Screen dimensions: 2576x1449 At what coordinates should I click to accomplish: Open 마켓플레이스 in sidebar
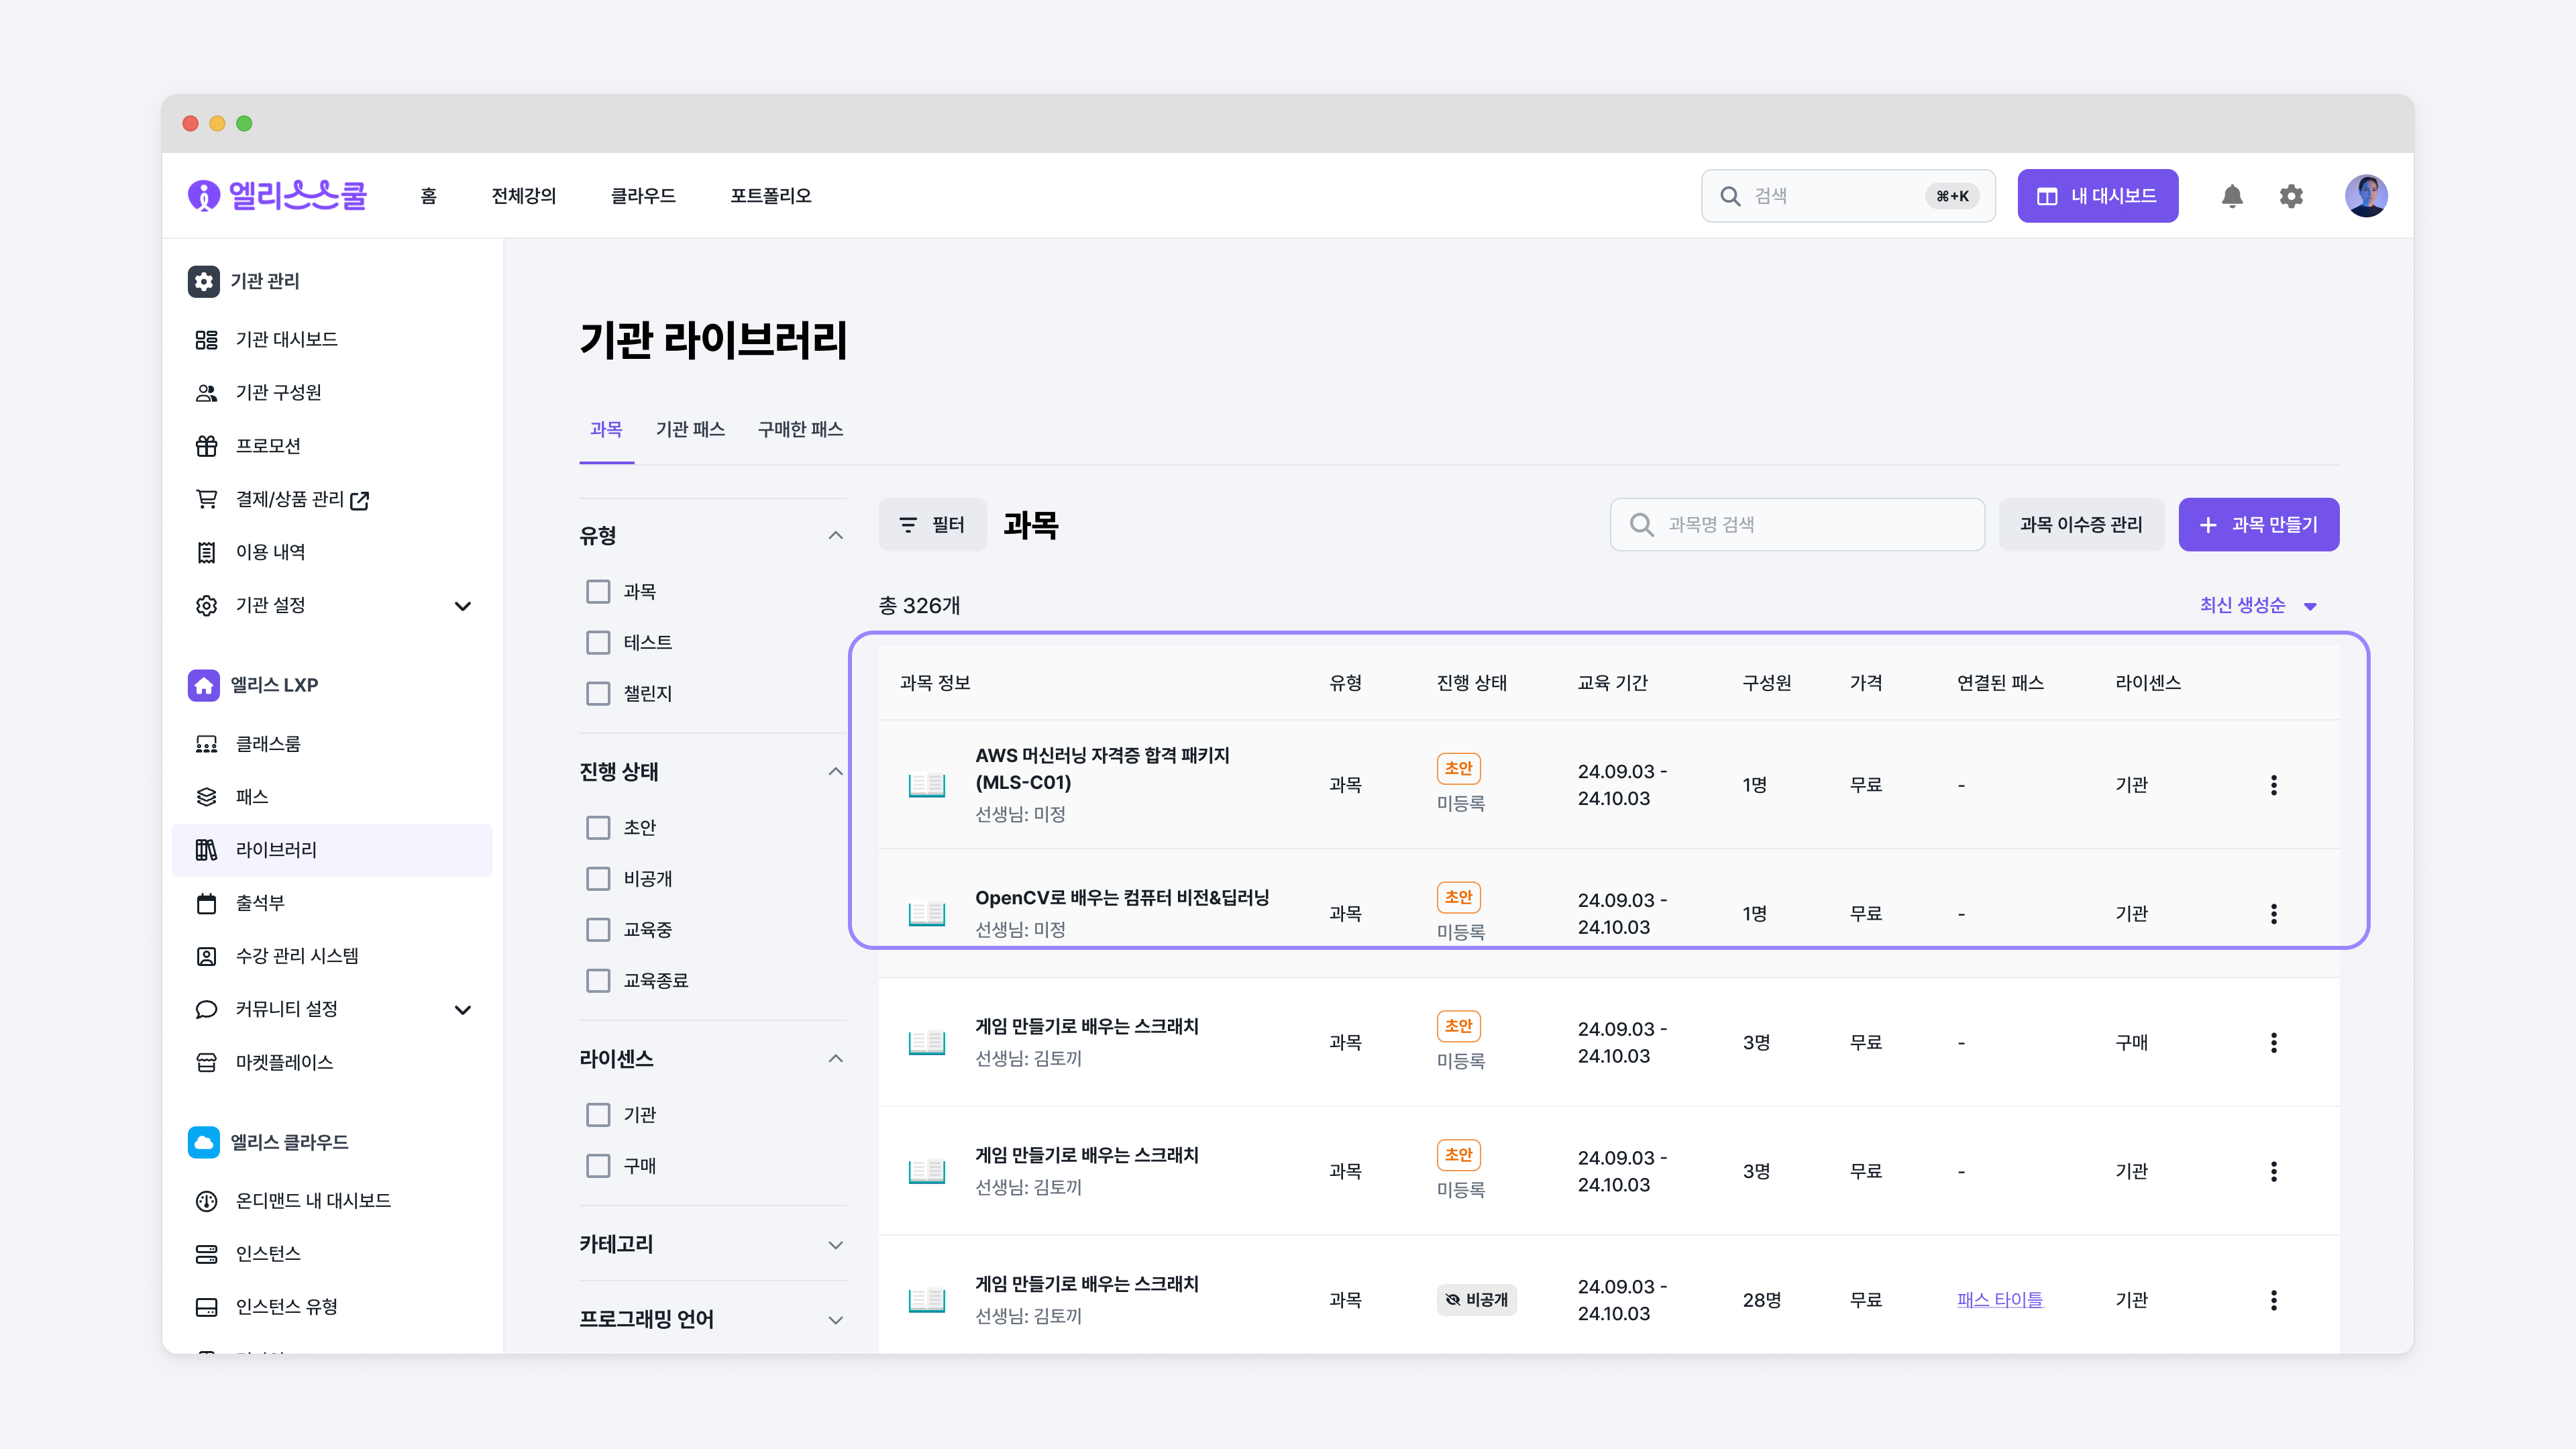tap(332, 1062)
